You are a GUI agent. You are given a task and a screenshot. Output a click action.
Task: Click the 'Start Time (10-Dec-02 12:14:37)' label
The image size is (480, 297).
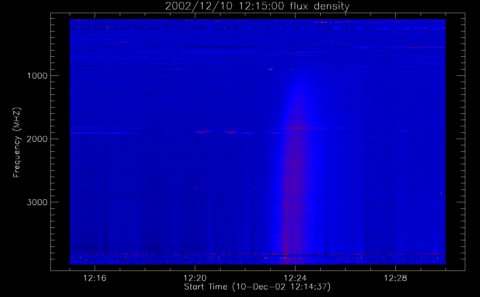click(x=257, y=287)
